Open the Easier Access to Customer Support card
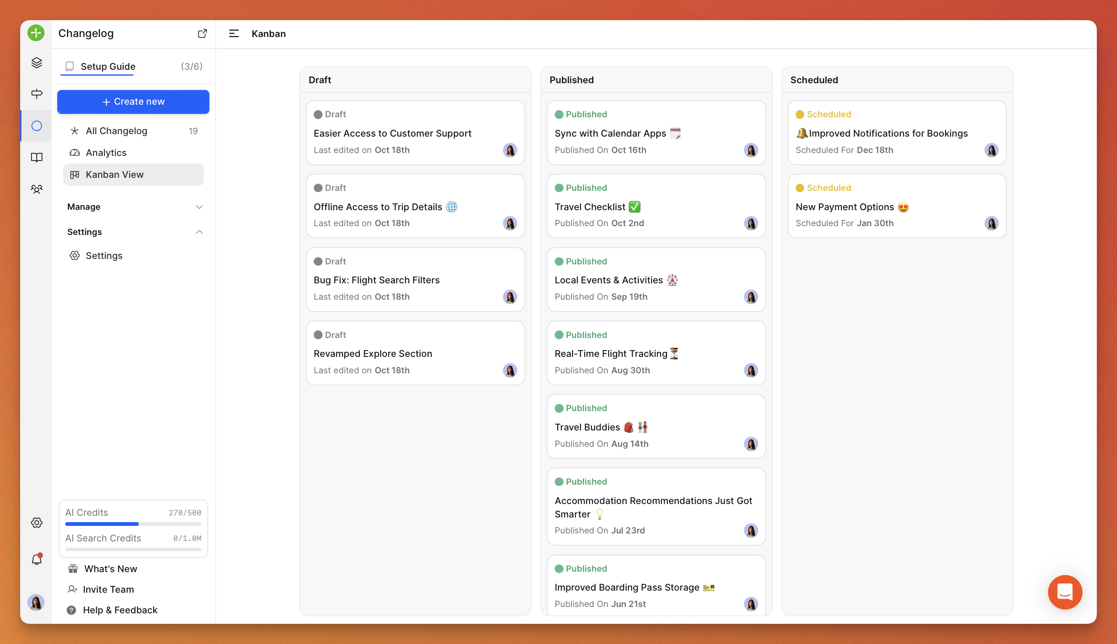This screenshot has height=644, width=1117. (415, 133)
